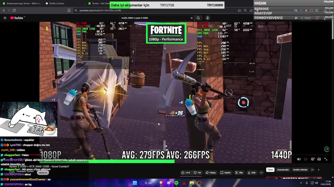Click the Paylaş share button

point(211,173)
